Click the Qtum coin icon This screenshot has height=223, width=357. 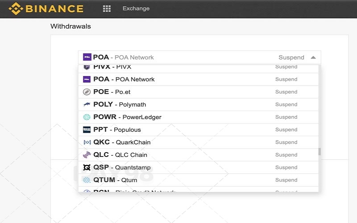click(87, 180)
